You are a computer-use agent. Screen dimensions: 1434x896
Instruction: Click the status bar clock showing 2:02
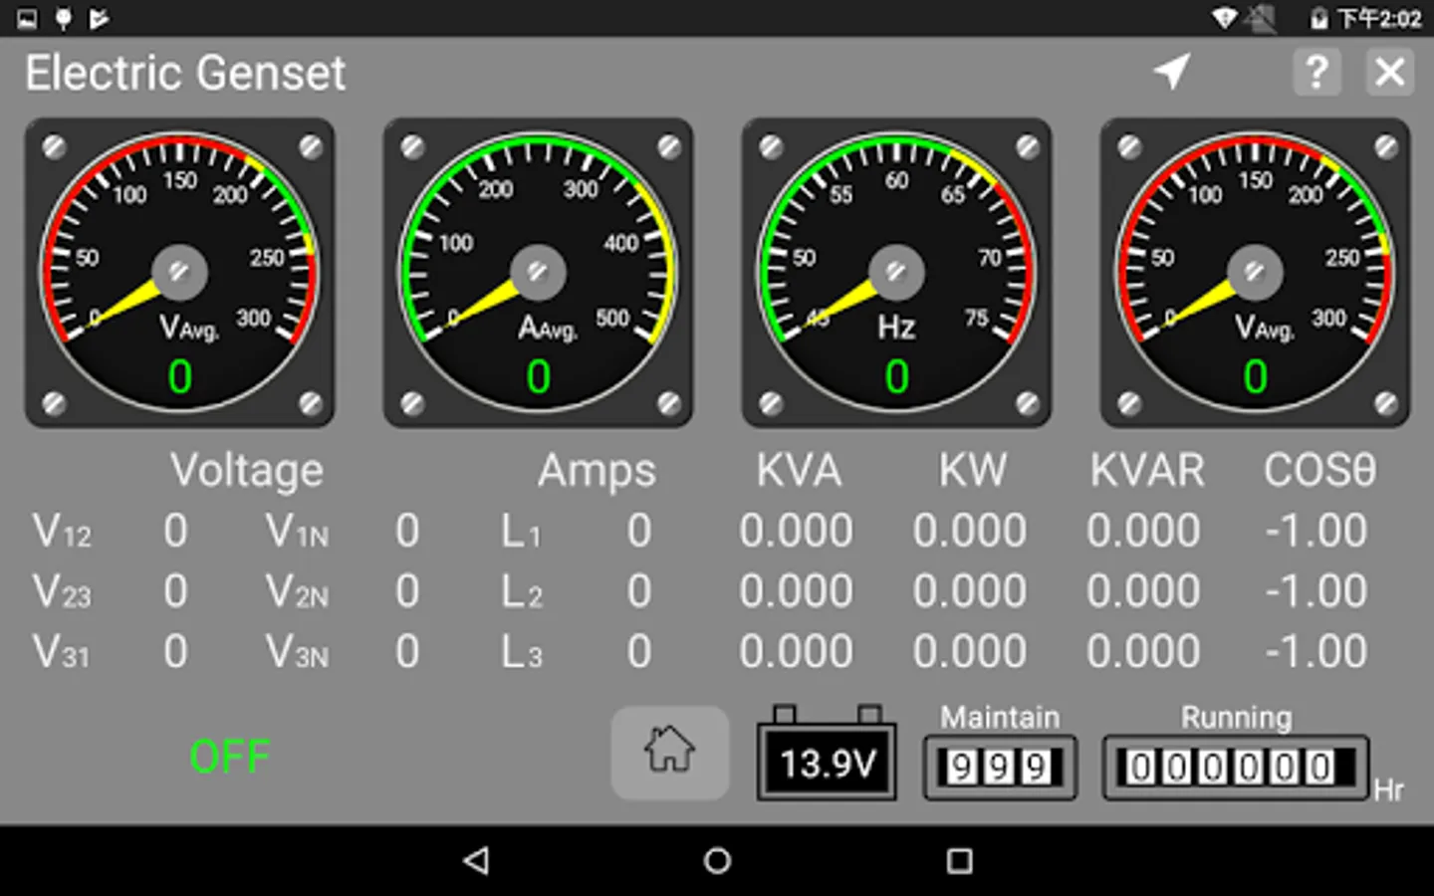click(1379, 19)
